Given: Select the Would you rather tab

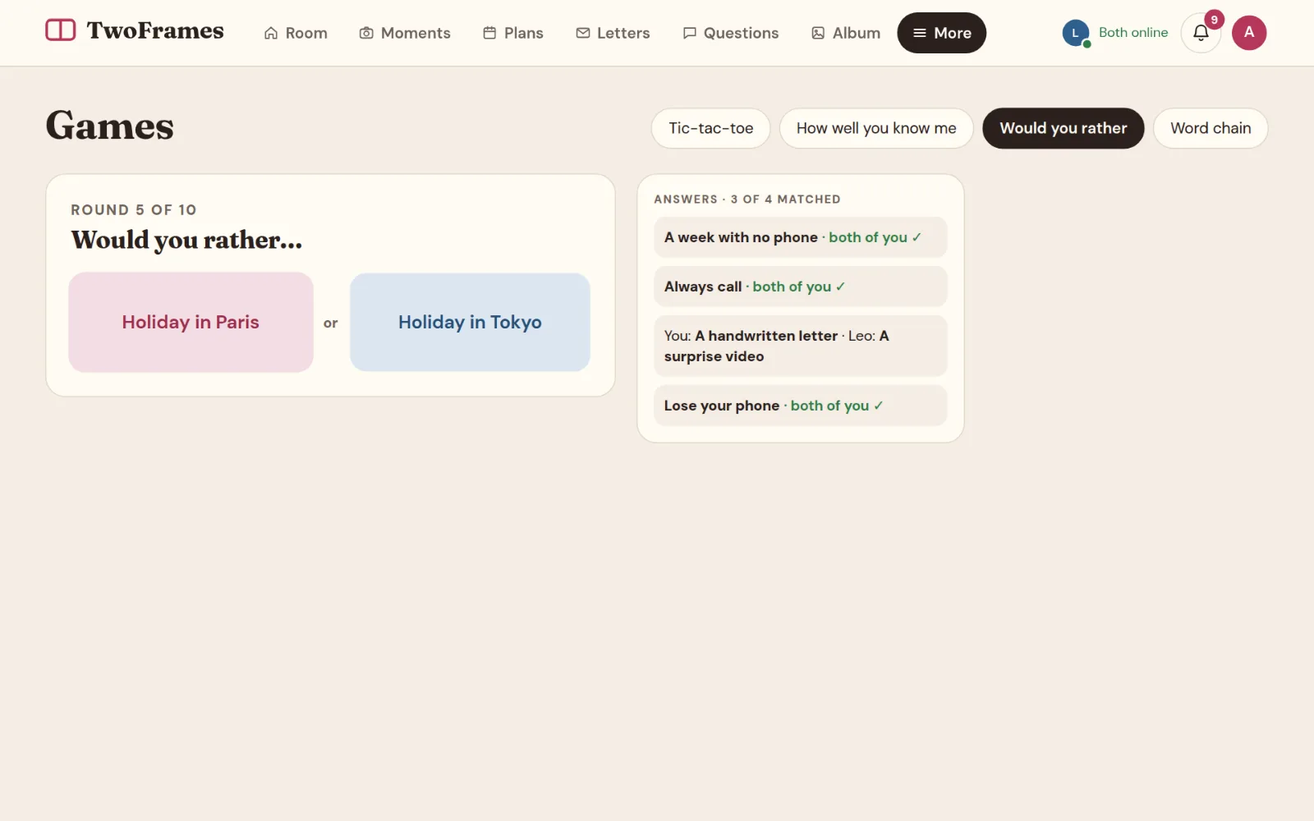Looking at the screenshot, I should pos(1063,128).
